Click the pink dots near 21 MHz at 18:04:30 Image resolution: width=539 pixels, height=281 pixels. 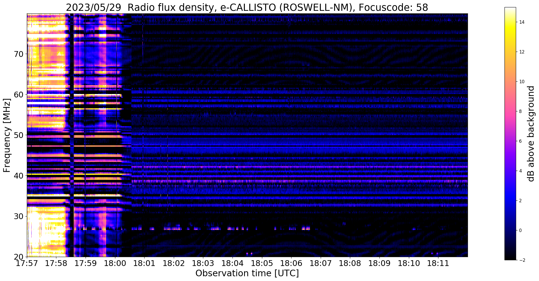pos(249,254)
